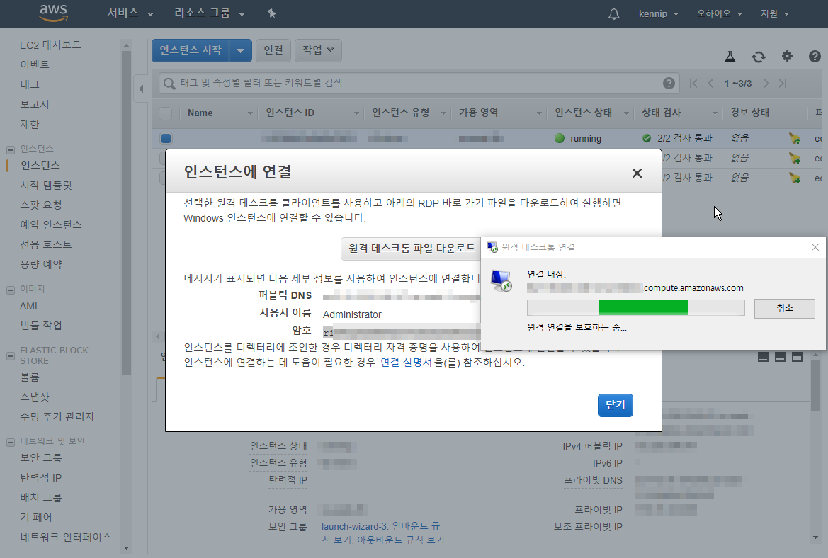Click the details pane vertical scrollbar
The width and height of the screenshot is (828, 558).
tap(815, 385)
